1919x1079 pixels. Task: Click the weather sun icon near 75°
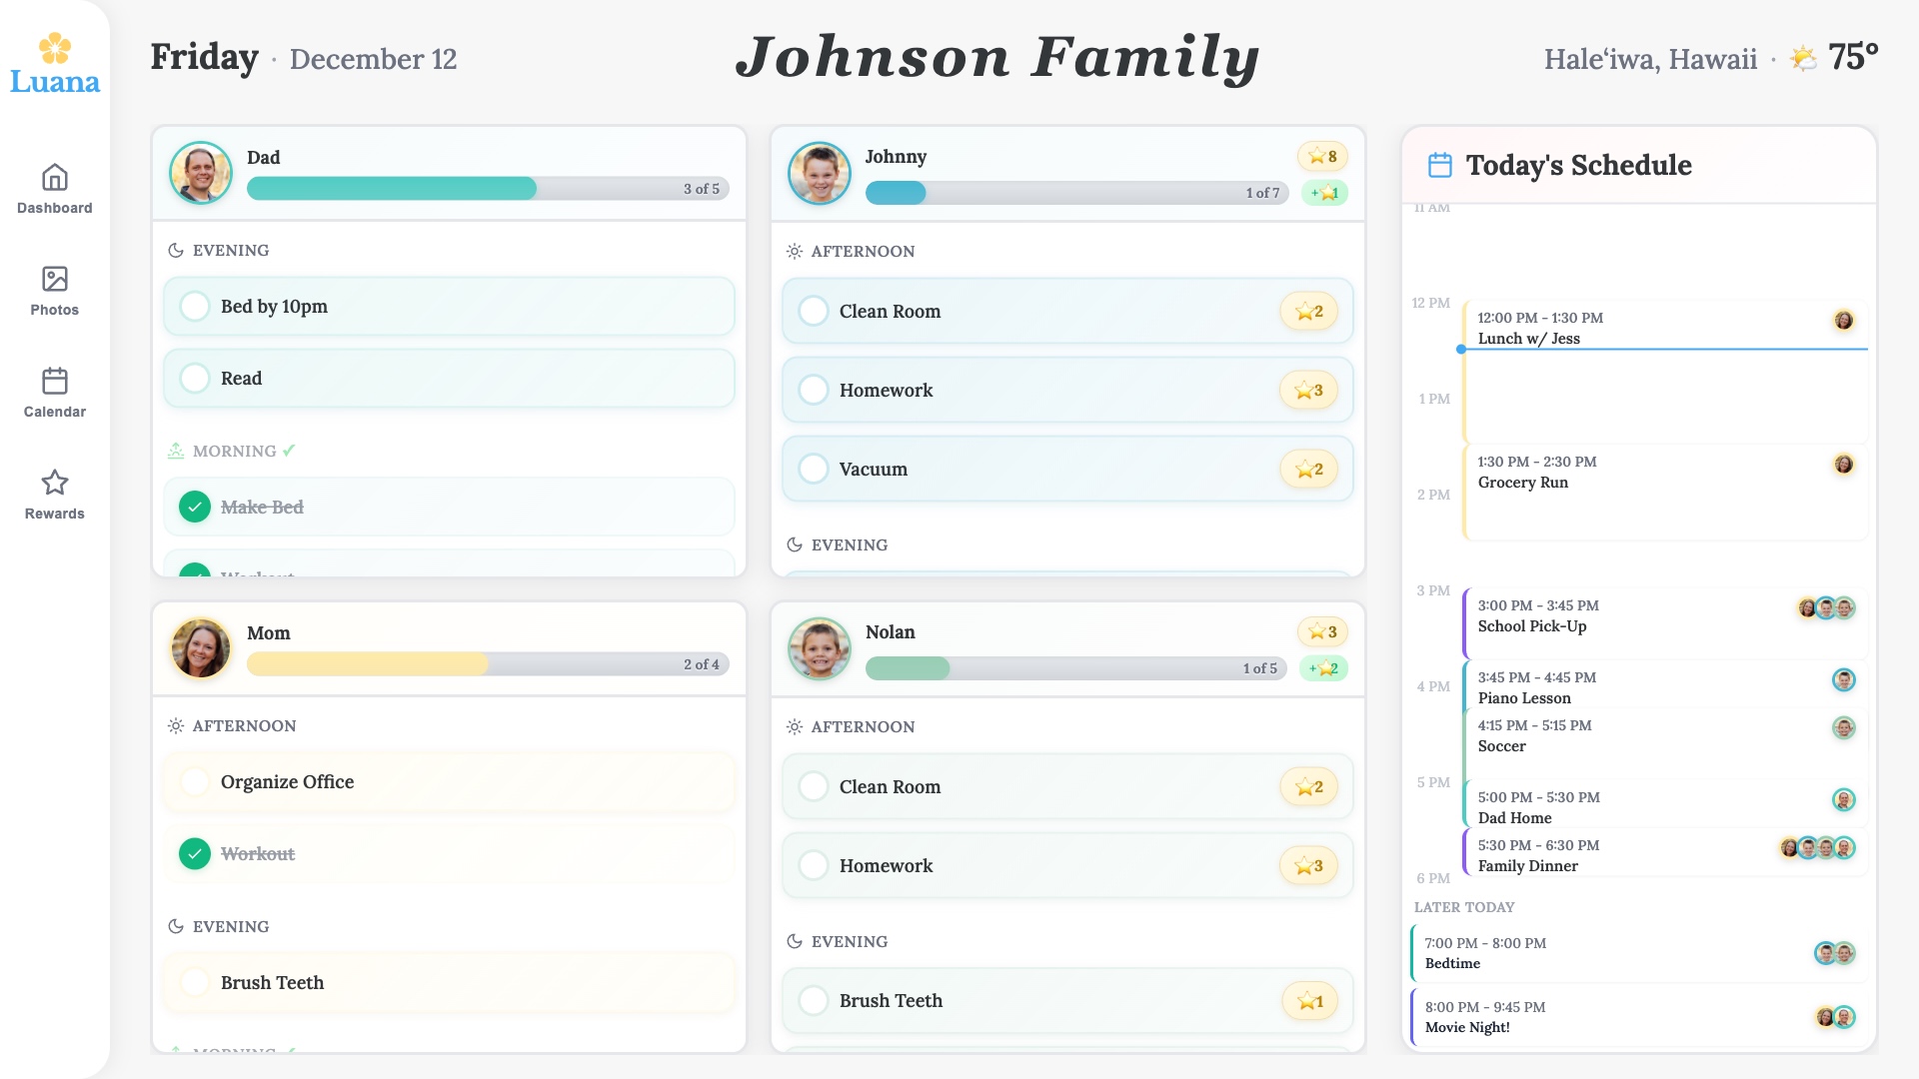coord(1802,58)
